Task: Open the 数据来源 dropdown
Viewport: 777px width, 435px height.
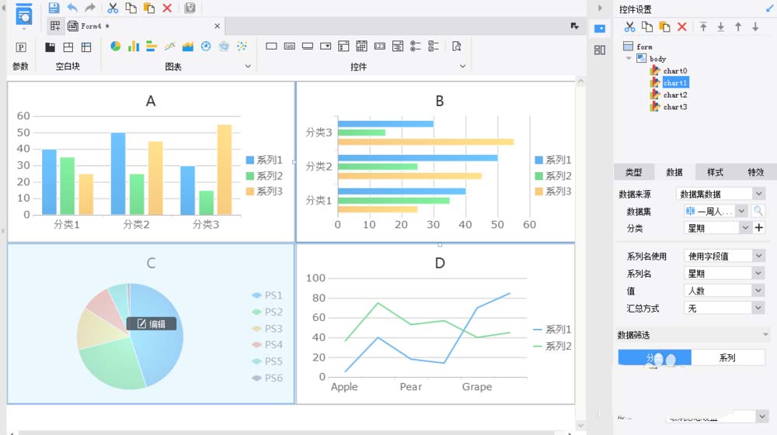Action: click(758, 194)
